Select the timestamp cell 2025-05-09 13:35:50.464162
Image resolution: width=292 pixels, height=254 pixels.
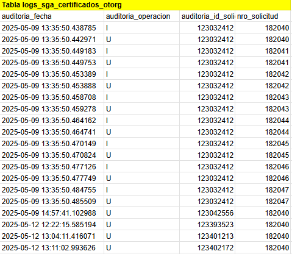[x=52, y=121]
